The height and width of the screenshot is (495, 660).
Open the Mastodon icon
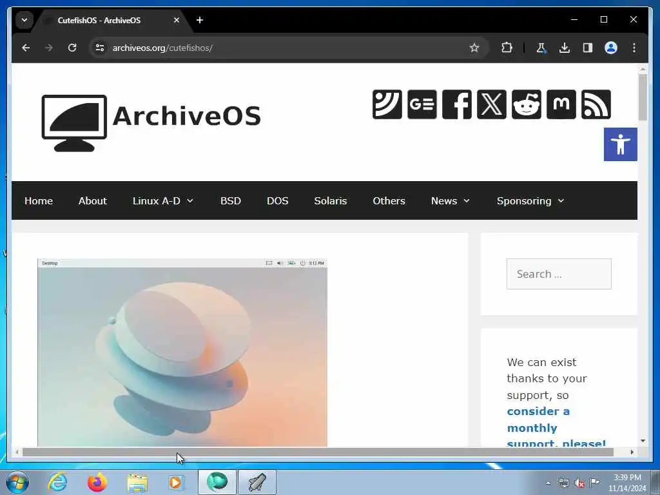click(561, 104)
